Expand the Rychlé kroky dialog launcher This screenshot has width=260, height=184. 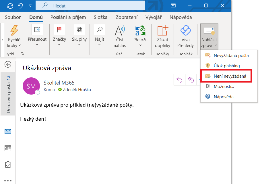(22, 54)
